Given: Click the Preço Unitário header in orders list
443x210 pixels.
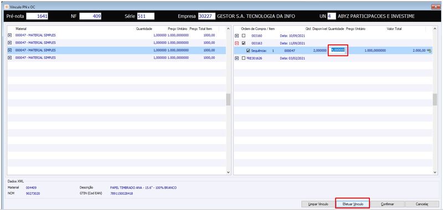Looking at the screenshot, I should [x=356, y=29].
